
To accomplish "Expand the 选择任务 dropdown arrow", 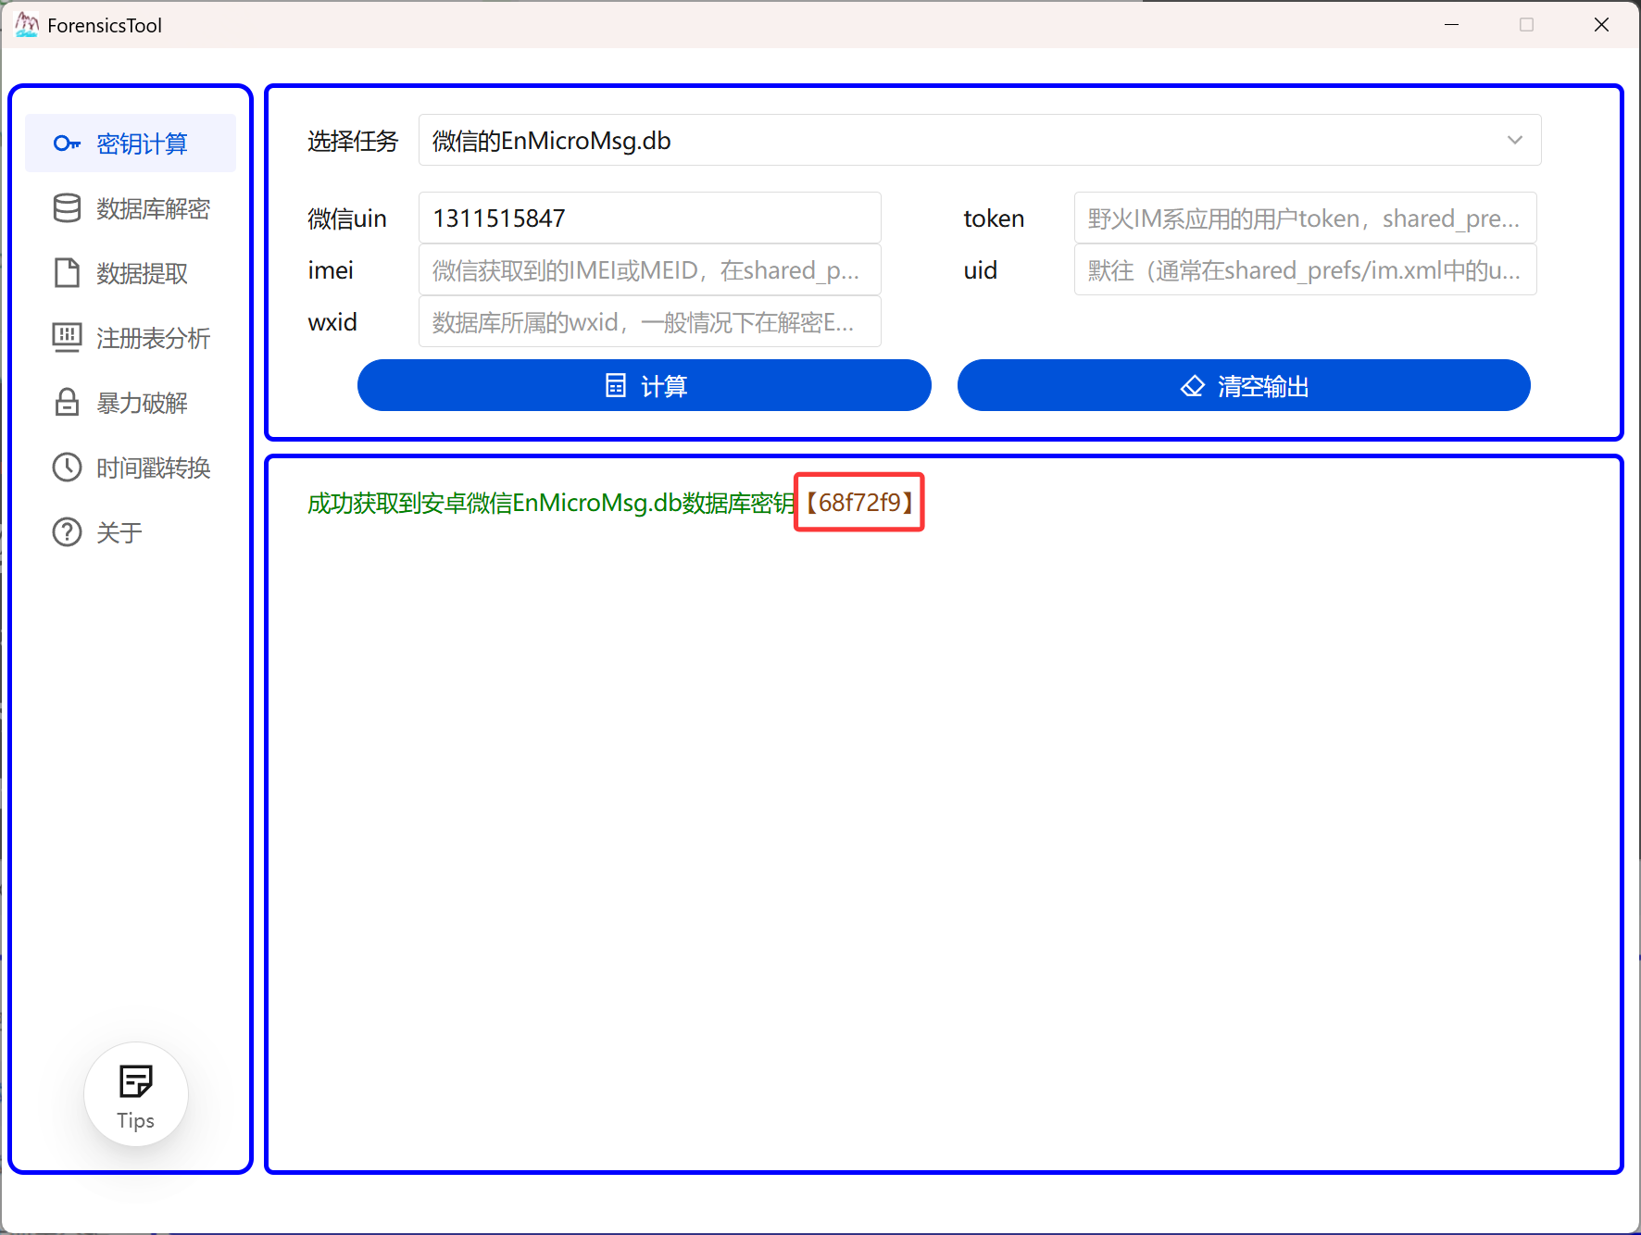I will 1515,140.
